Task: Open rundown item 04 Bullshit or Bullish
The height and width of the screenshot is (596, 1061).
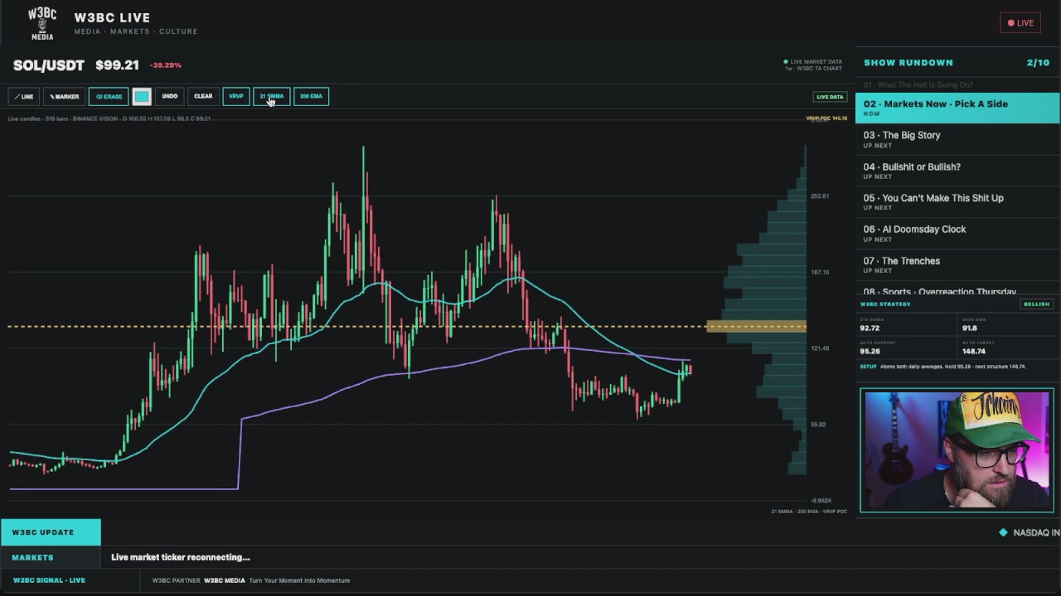Action: click(957, 171)
